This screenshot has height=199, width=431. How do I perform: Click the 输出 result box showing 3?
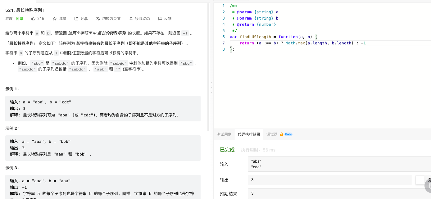tap(329, 180)
